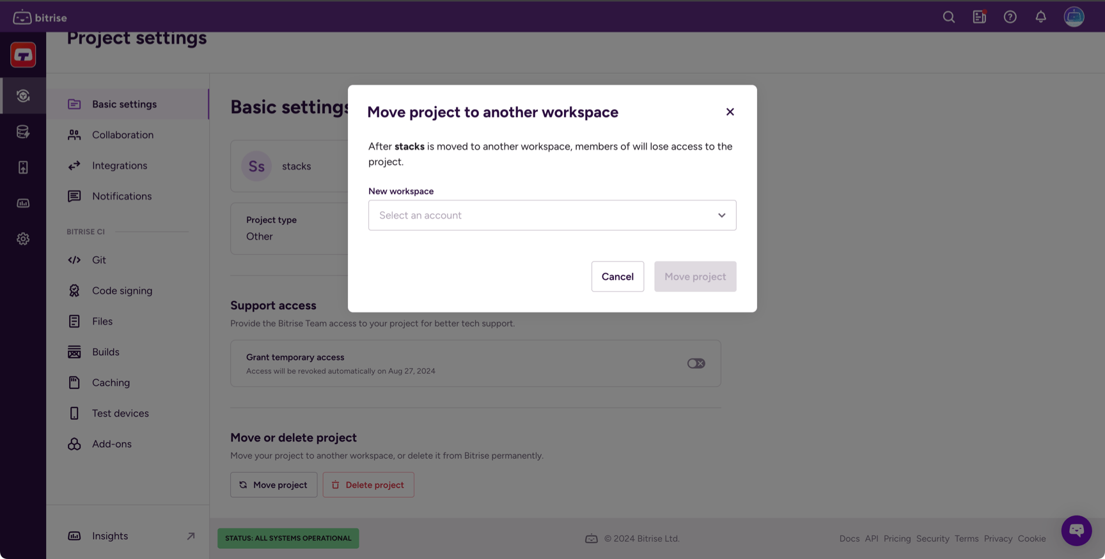Click the help question mark icon
Image resolution: width=1105 pixels, height=559 pixels.
point(1010,17)
